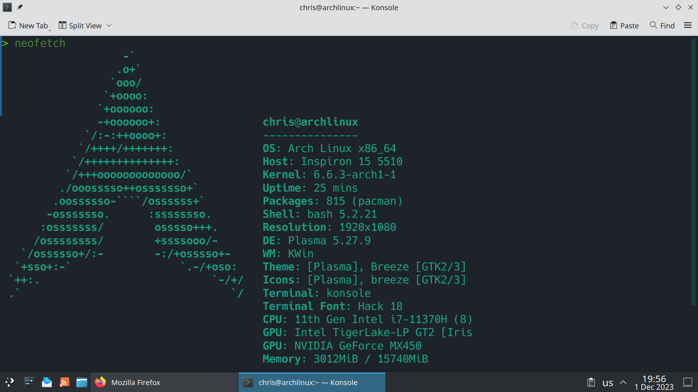698x392 pixels.
Task: Toggle the pin window on all desktops icon
Action: tap(20, 7)
